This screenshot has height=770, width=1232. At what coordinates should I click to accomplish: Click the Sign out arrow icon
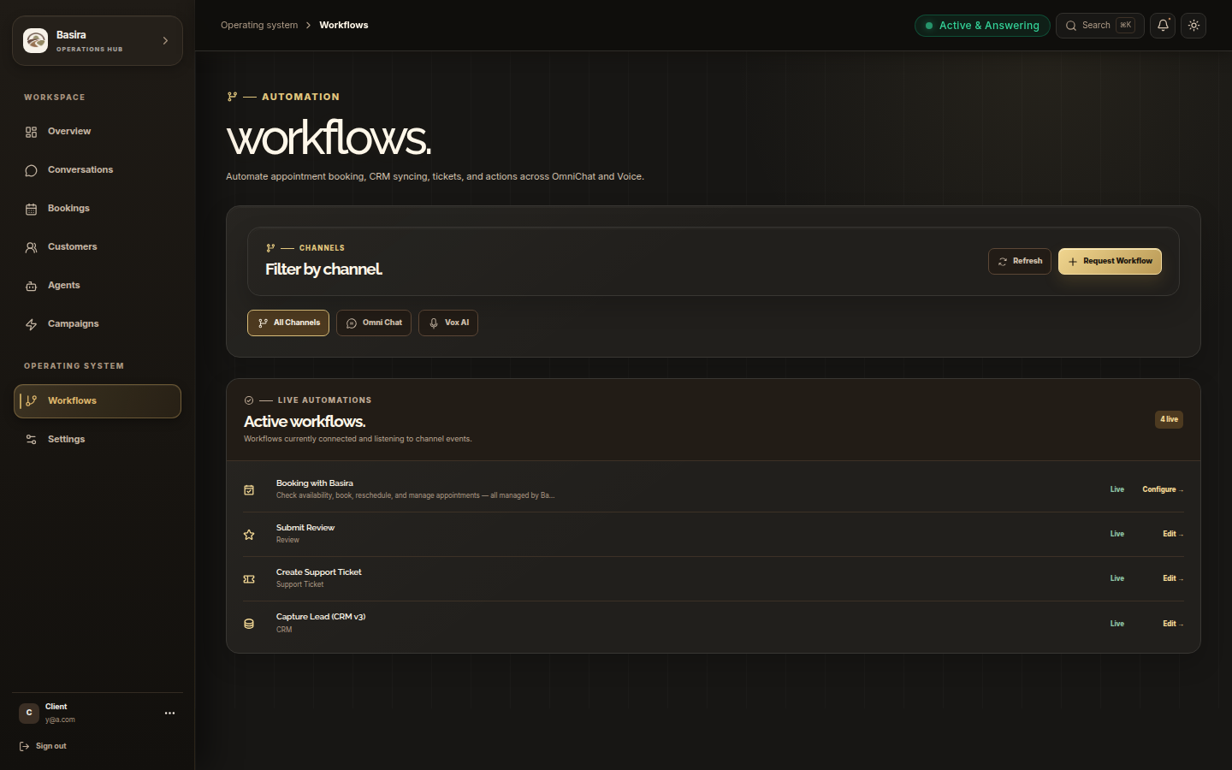point(24,746)
